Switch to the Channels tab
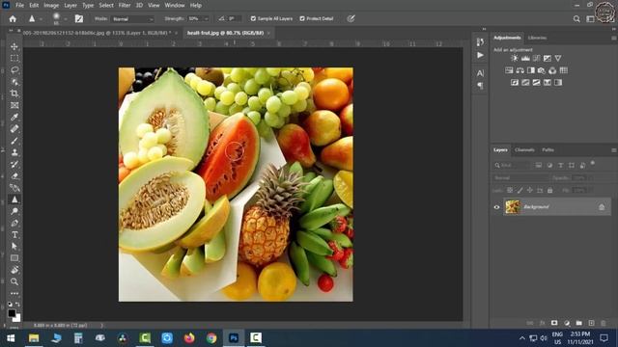 524,150
